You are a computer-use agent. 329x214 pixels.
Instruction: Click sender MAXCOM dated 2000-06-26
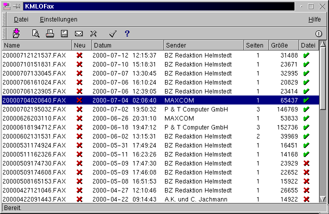tap(179, 118)
